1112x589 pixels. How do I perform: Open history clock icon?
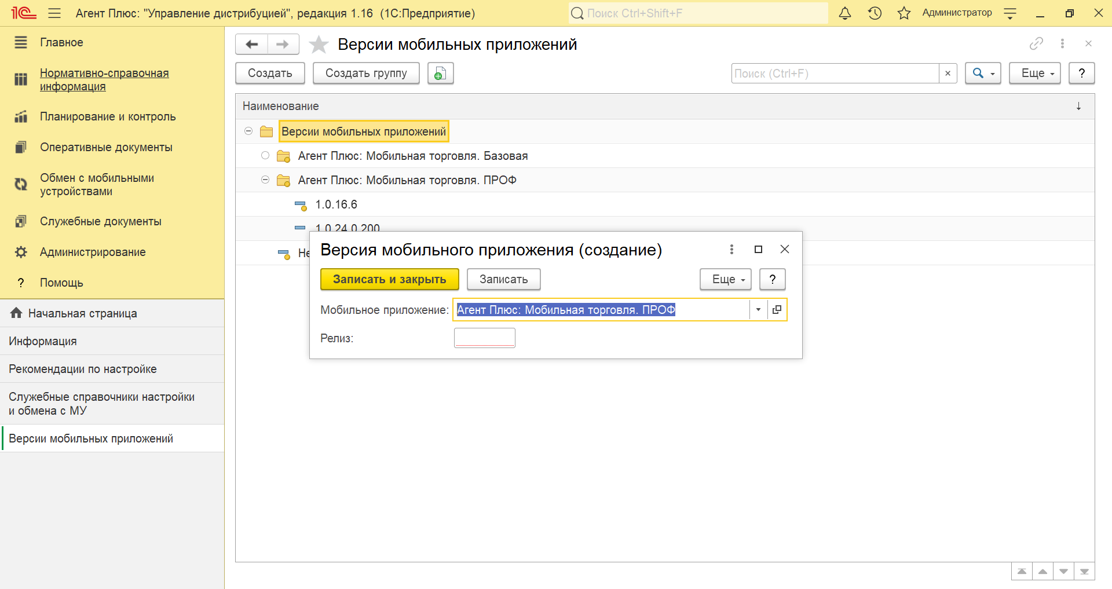point(875,13)
